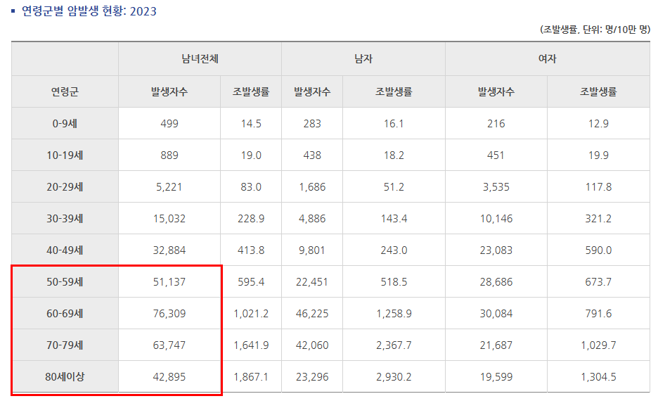Select the '20-29세' row label
This screenshot has width=658, height=401.
(65, 187)
